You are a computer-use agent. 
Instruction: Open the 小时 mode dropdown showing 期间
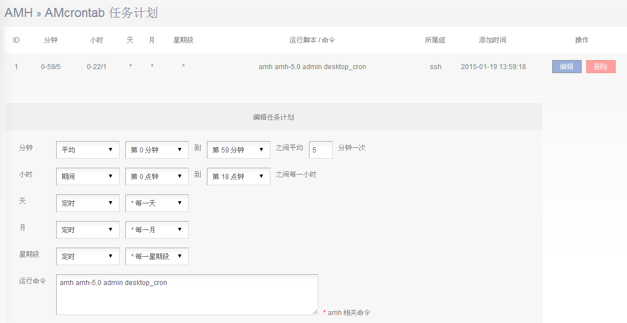click(88, 176)
